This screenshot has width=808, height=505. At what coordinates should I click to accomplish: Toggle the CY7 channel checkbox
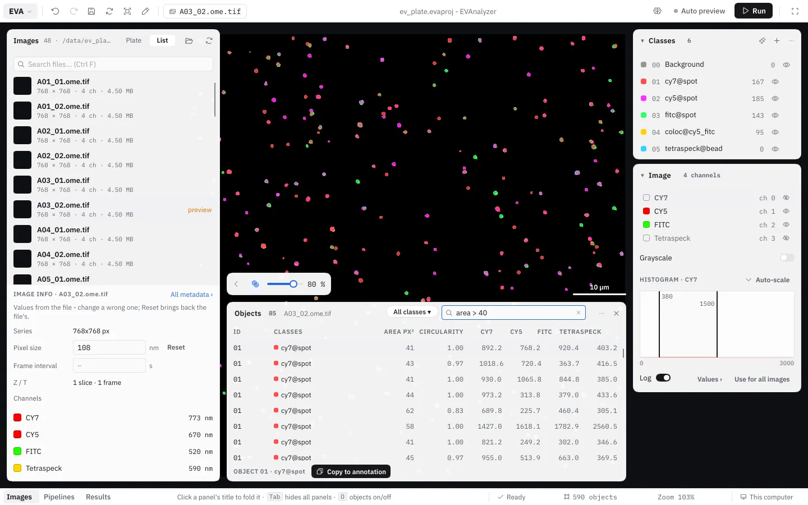click(646, 198)
